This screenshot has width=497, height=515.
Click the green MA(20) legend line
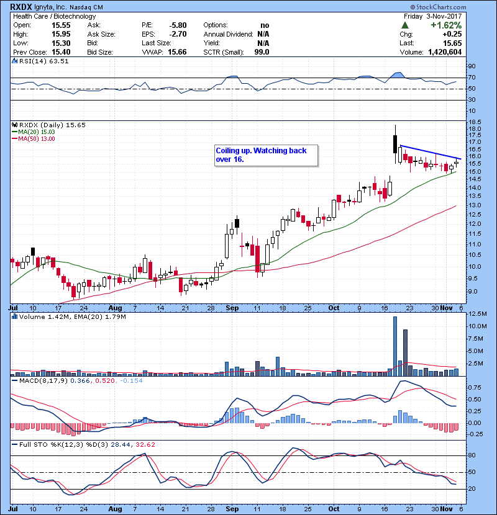[14, 132]
